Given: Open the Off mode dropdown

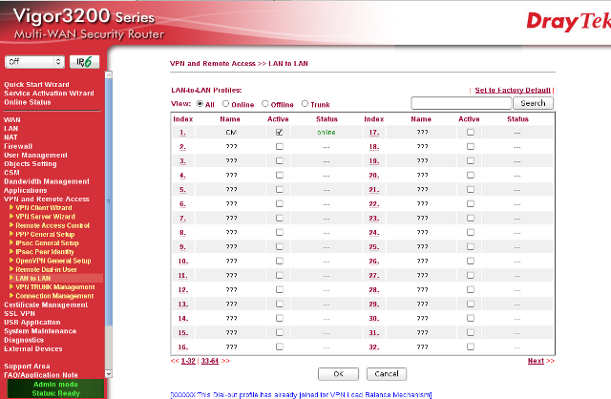Looking at the screenshot, I should pos(34,61).
